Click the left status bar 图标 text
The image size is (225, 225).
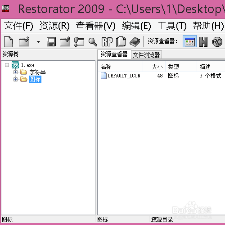7,219
